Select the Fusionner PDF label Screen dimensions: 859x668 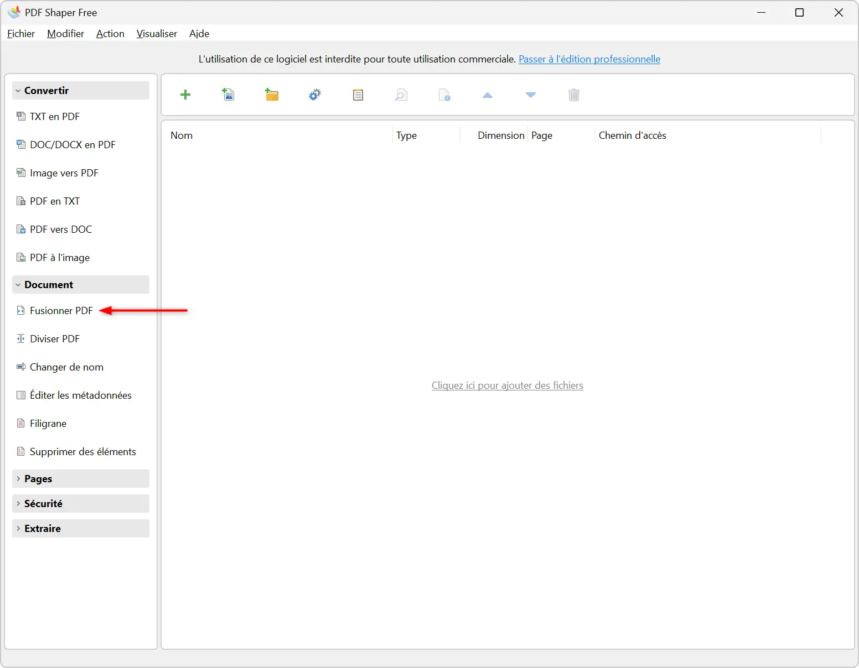pyautogui.click(x=61, y=310)
